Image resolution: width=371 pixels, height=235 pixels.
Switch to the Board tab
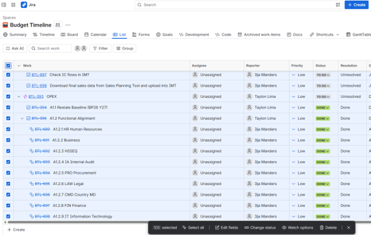pos(69,34)
